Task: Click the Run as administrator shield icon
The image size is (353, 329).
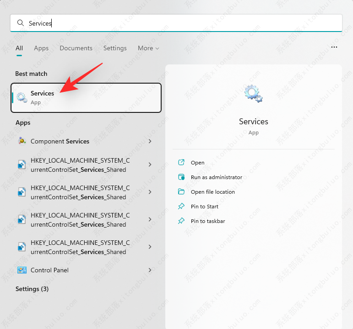Action: pyautogui.click(x=181, y=177)
